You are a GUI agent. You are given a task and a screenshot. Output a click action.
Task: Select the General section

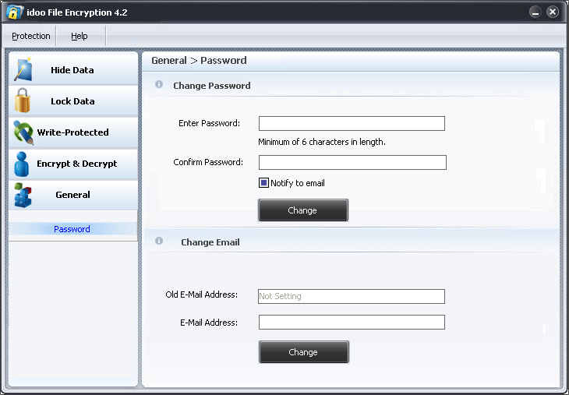(73, 195)
